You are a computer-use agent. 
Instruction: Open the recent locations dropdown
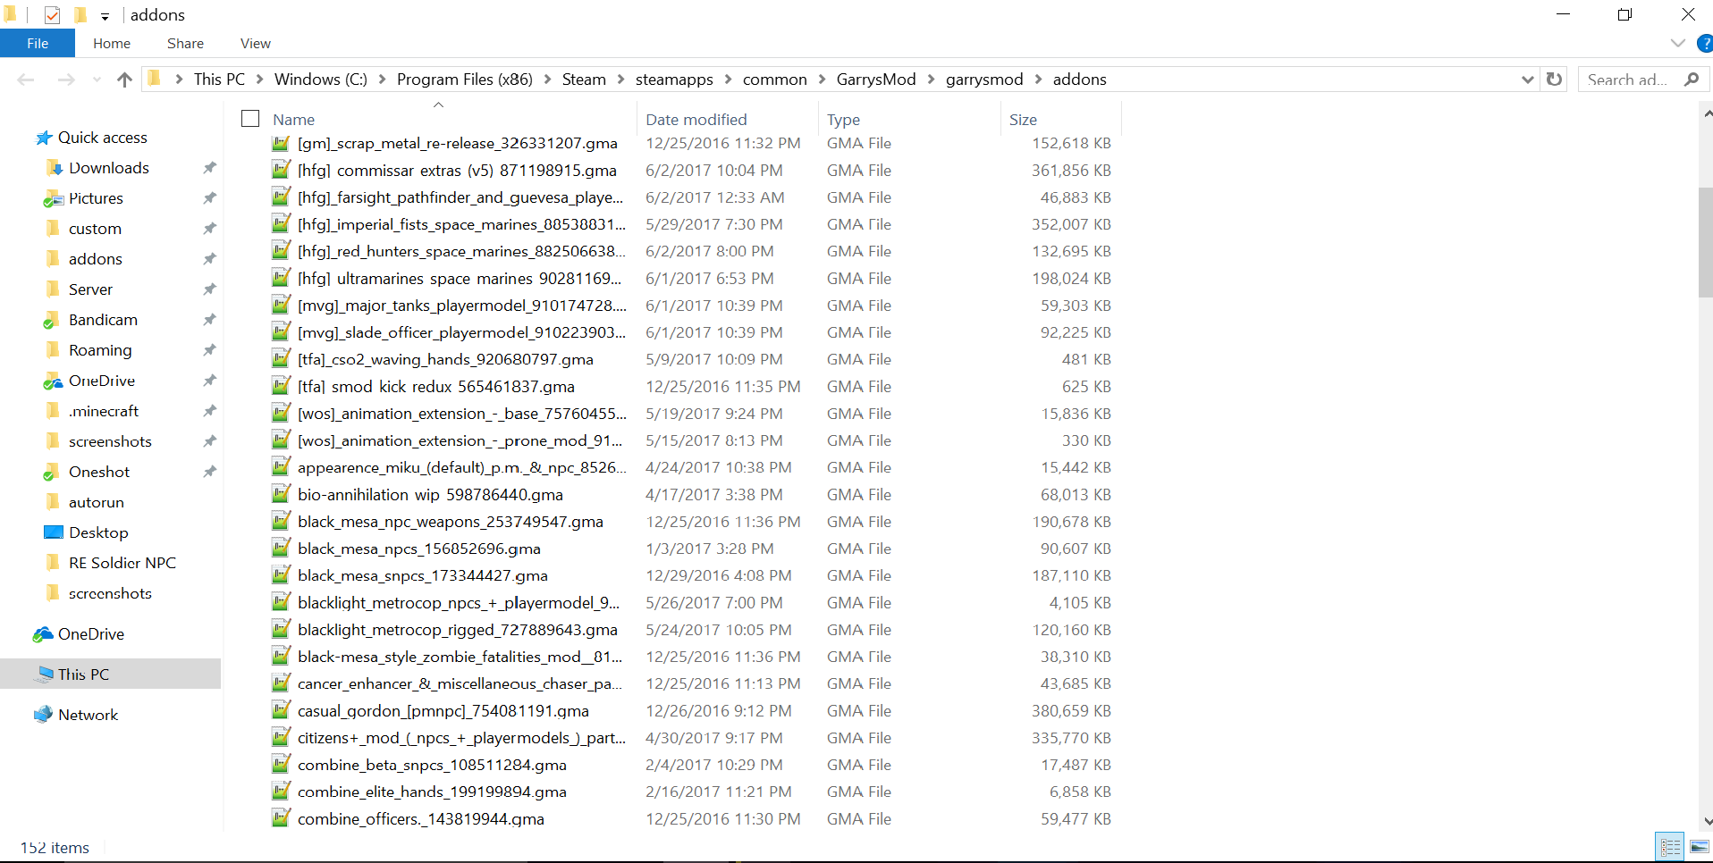(x=97, y=80)
